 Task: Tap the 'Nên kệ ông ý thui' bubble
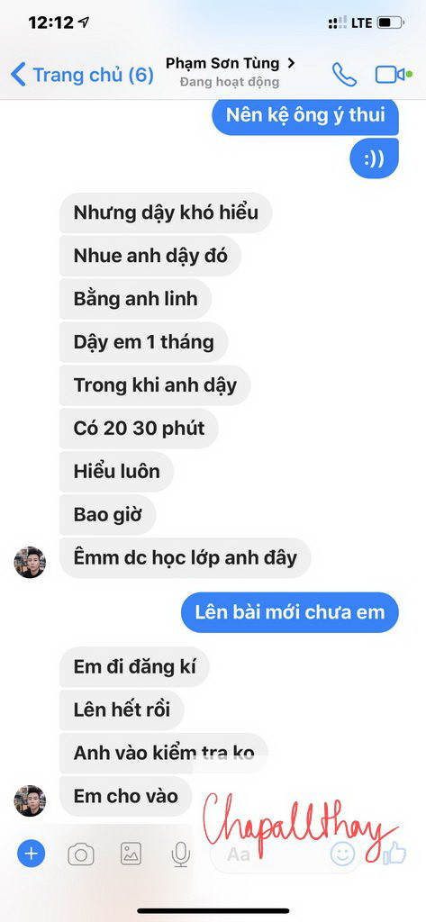click(304, 115)
